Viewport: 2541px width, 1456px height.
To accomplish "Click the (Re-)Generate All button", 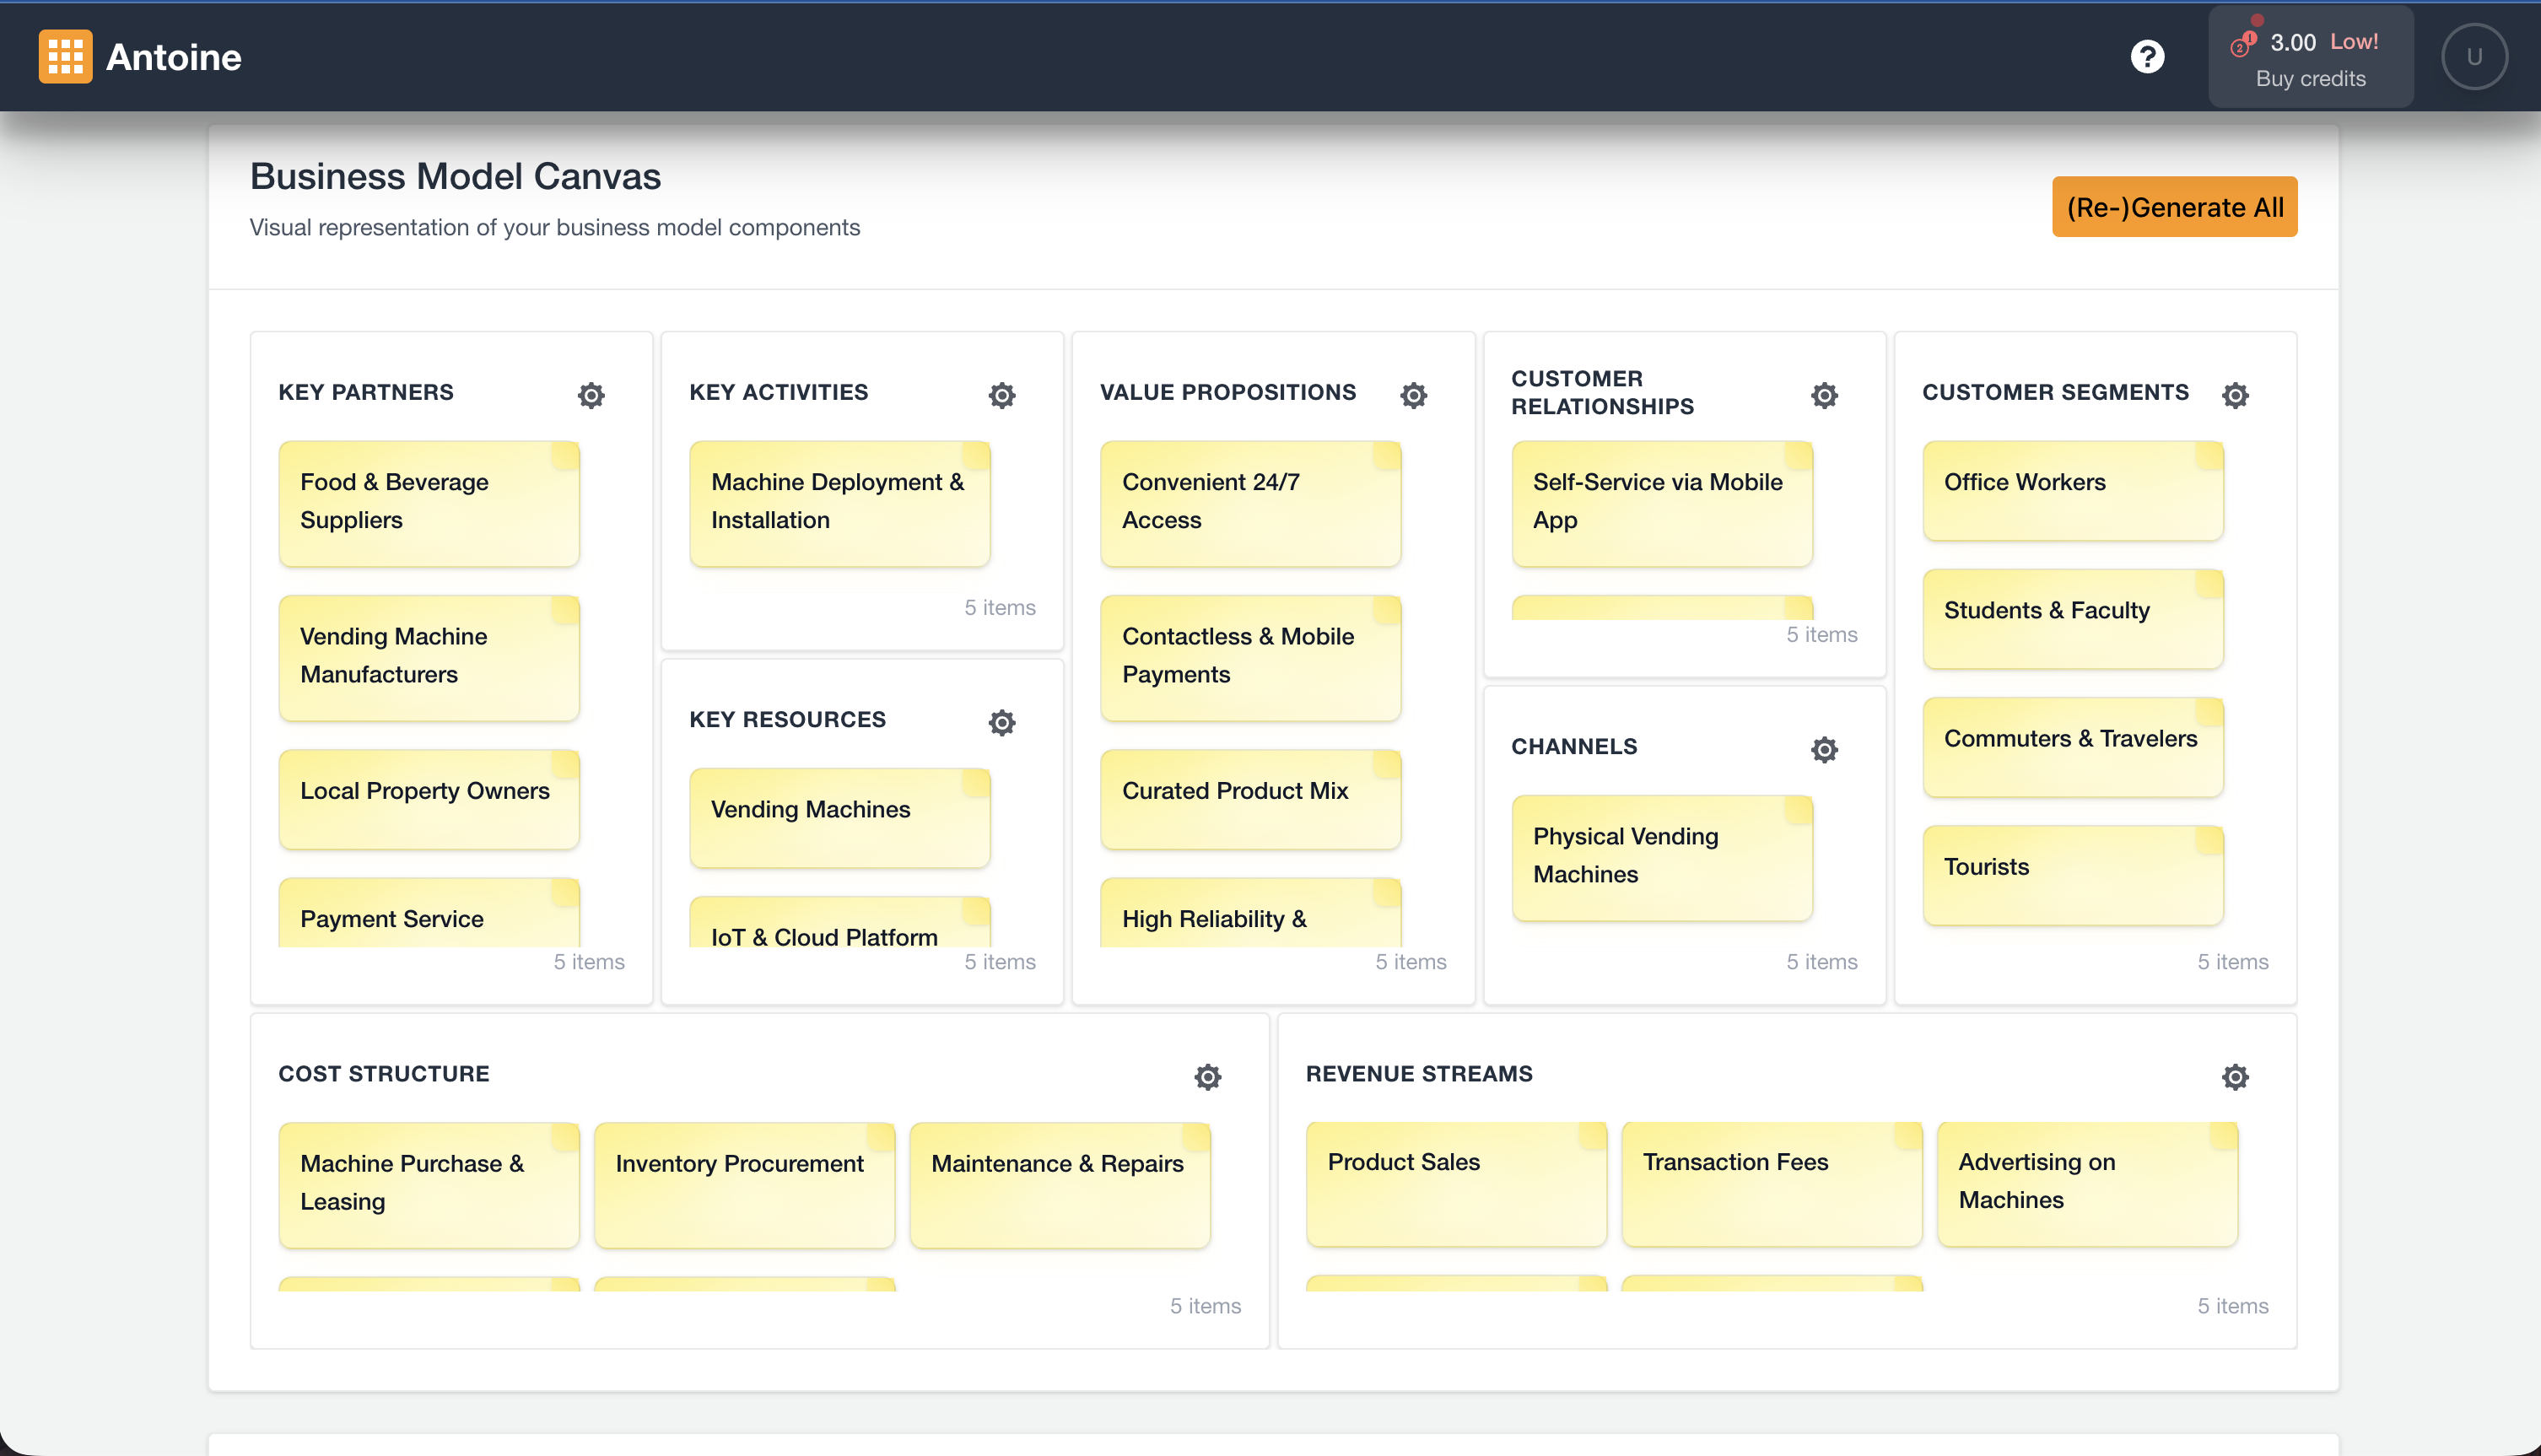I will point(2174,207).
